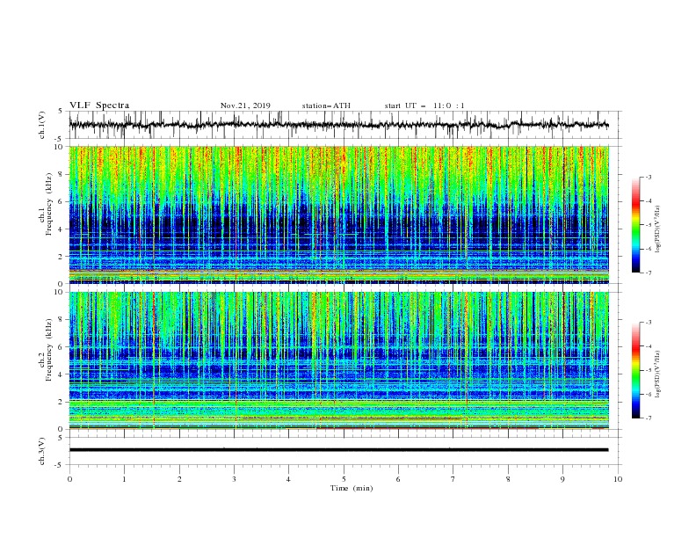
Task: Click the 'VLF Spectra' title text
Action: pos(99,105)
